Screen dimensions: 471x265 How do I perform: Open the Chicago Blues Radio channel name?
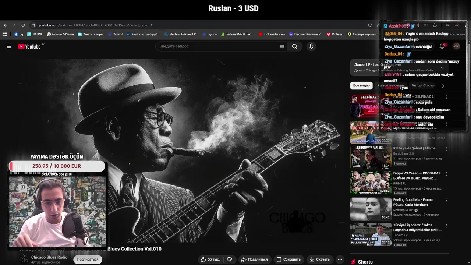[49, 257]
